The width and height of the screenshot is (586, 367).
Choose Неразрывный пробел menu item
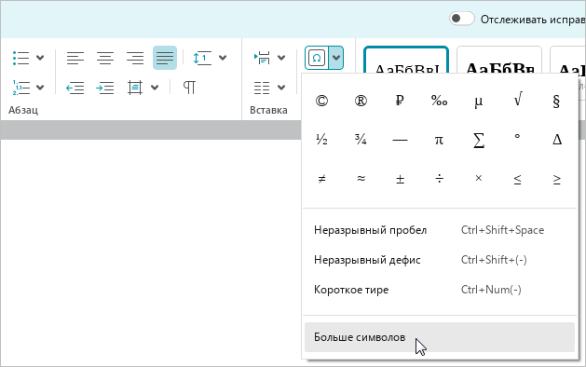click(x=440, y=230)
